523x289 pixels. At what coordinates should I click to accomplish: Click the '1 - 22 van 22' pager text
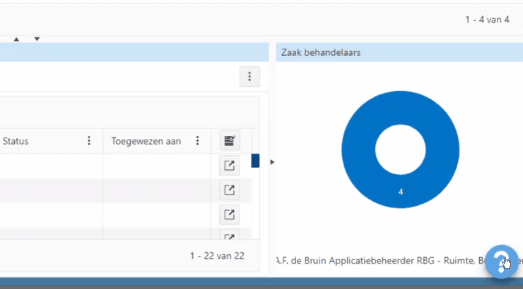[217, 256]
